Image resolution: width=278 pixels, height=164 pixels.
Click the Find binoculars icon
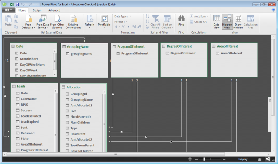click(x=181, y=19)
